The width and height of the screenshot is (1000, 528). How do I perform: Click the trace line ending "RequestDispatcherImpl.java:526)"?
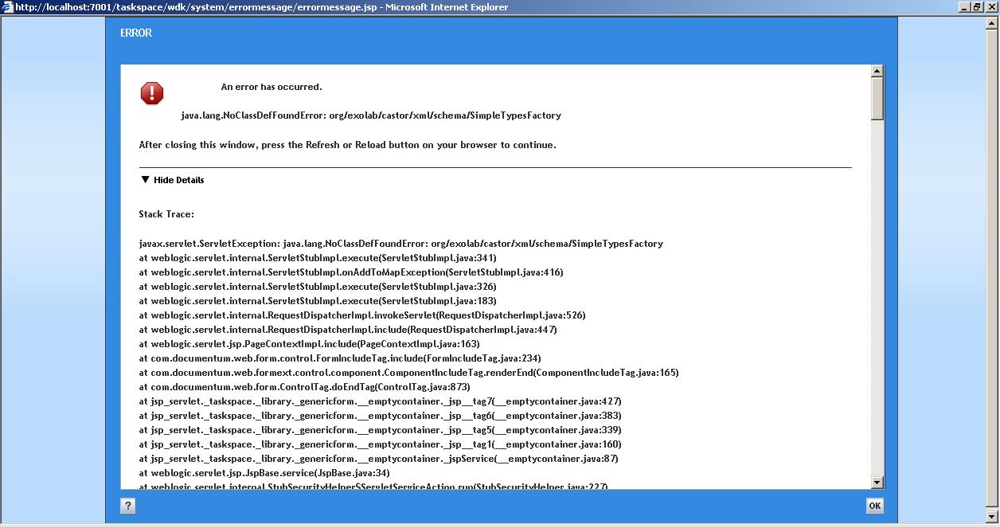pyautogui.click(x=362, y=315)
